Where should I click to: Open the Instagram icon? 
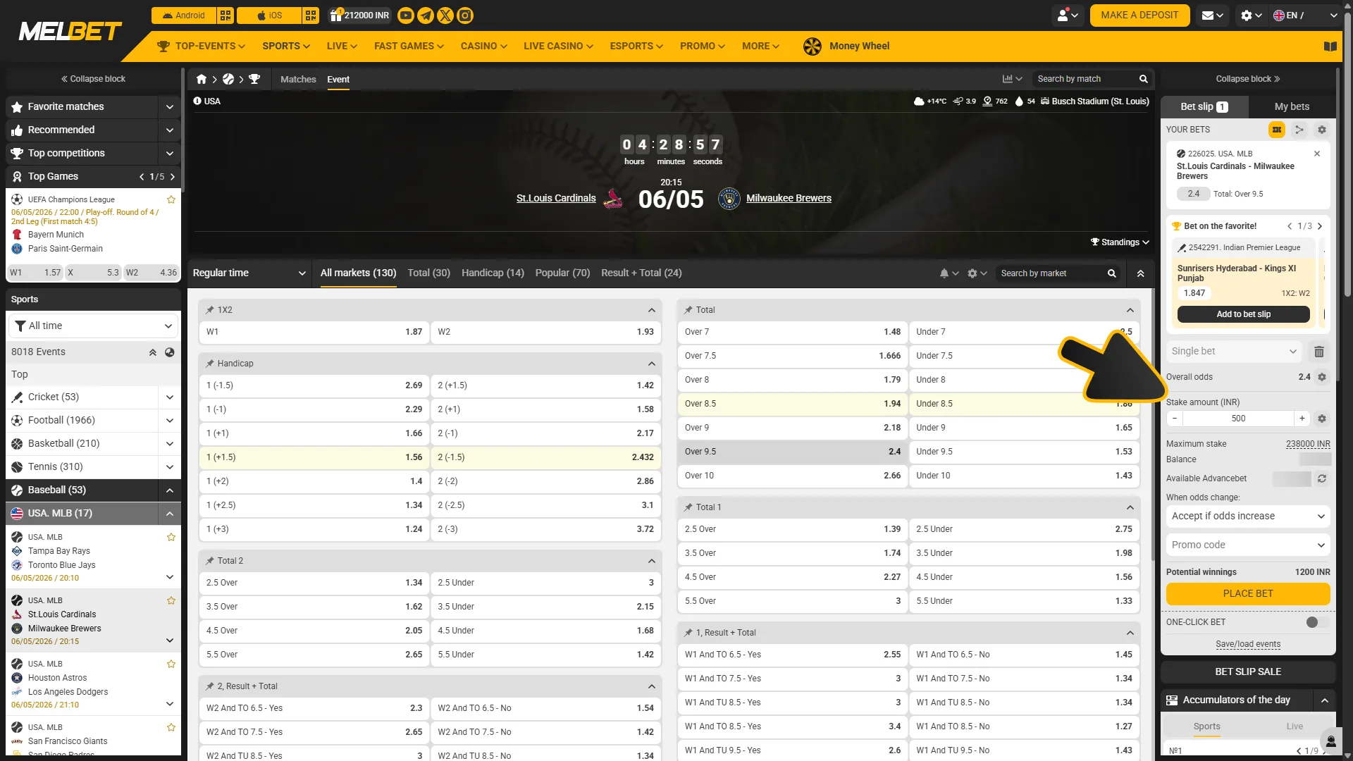465,16
